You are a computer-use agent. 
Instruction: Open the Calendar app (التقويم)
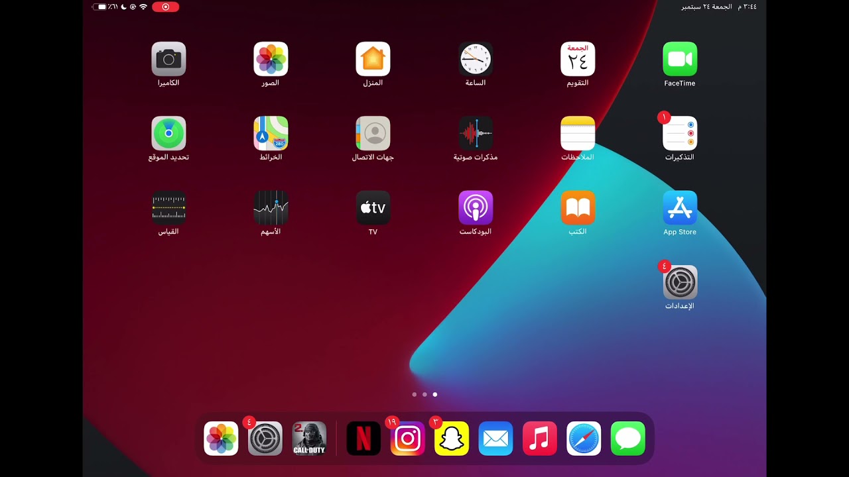click(x=578, y=60)
